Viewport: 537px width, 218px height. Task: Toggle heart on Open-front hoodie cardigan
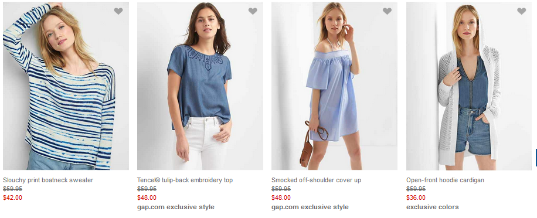click(x=522, y=11)
